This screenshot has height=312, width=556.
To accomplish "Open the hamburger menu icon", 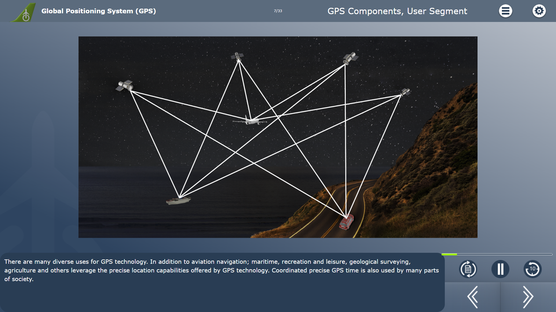I will tap(505, 11).
